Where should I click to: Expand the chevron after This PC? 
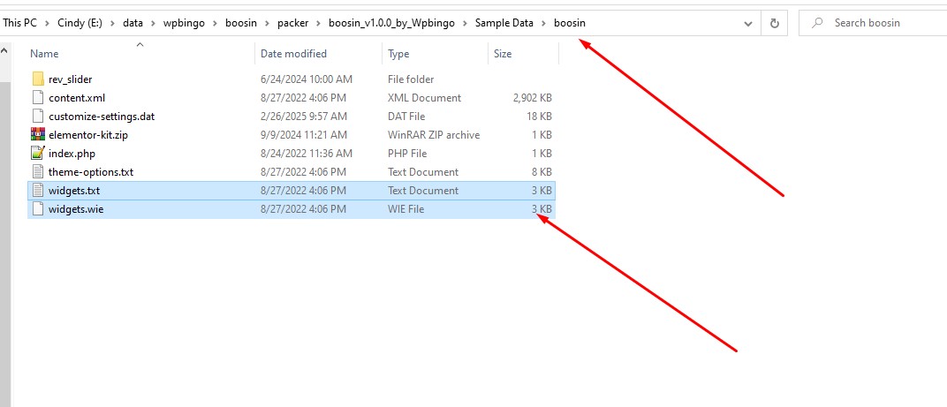47,23
